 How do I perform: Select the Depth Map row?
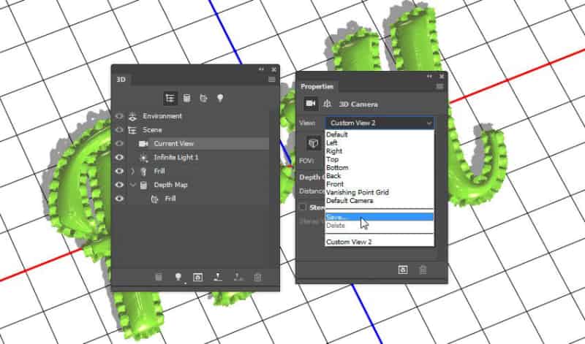(190, 185)
